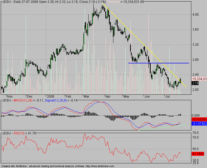Viewport: 207px width, 168px height.
Task: Click the Dec month label
Action: pos(29,97)
